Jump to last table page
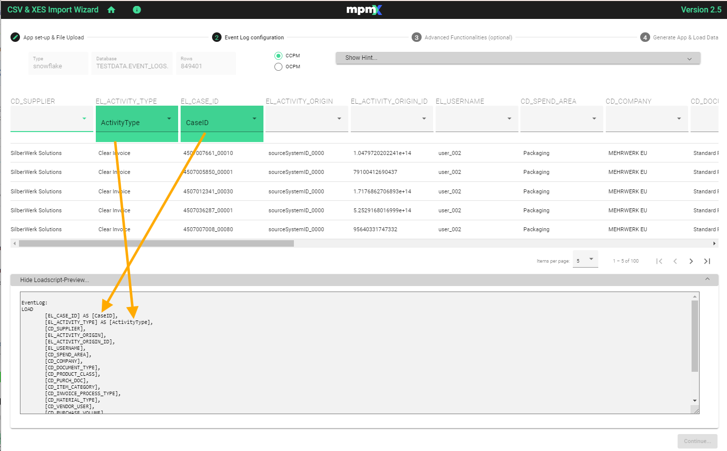The width and height of the screenshot is (727, 451). point(707,261)
